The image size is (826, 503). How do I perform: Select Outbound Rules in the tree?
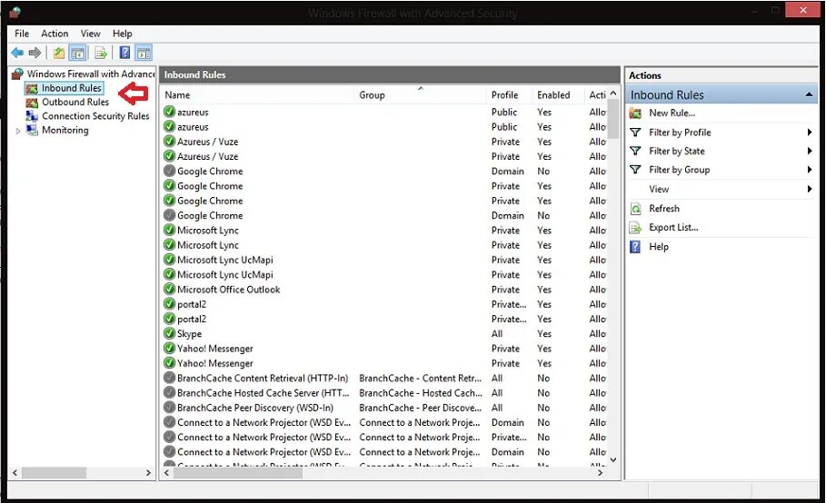point(75,102)
